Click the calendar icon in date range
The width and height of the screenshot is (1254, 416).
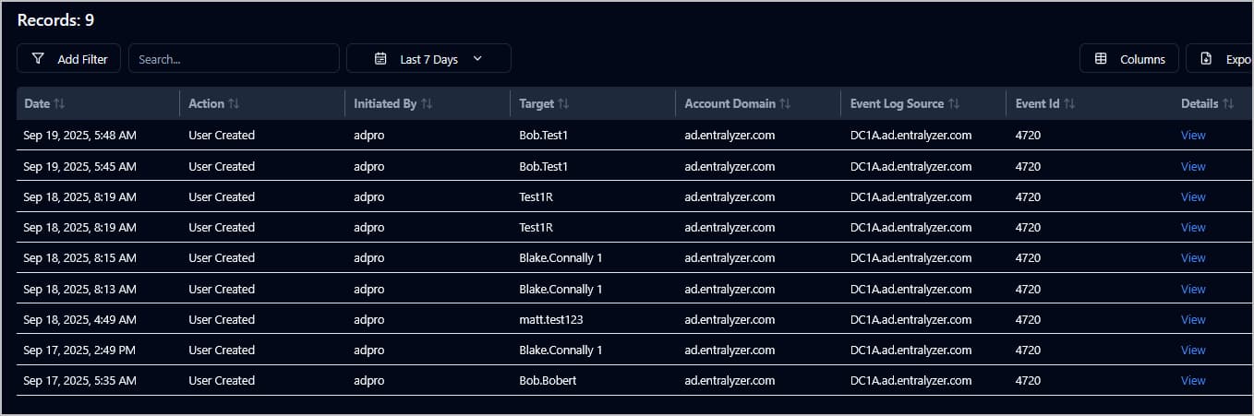point(380,59)
